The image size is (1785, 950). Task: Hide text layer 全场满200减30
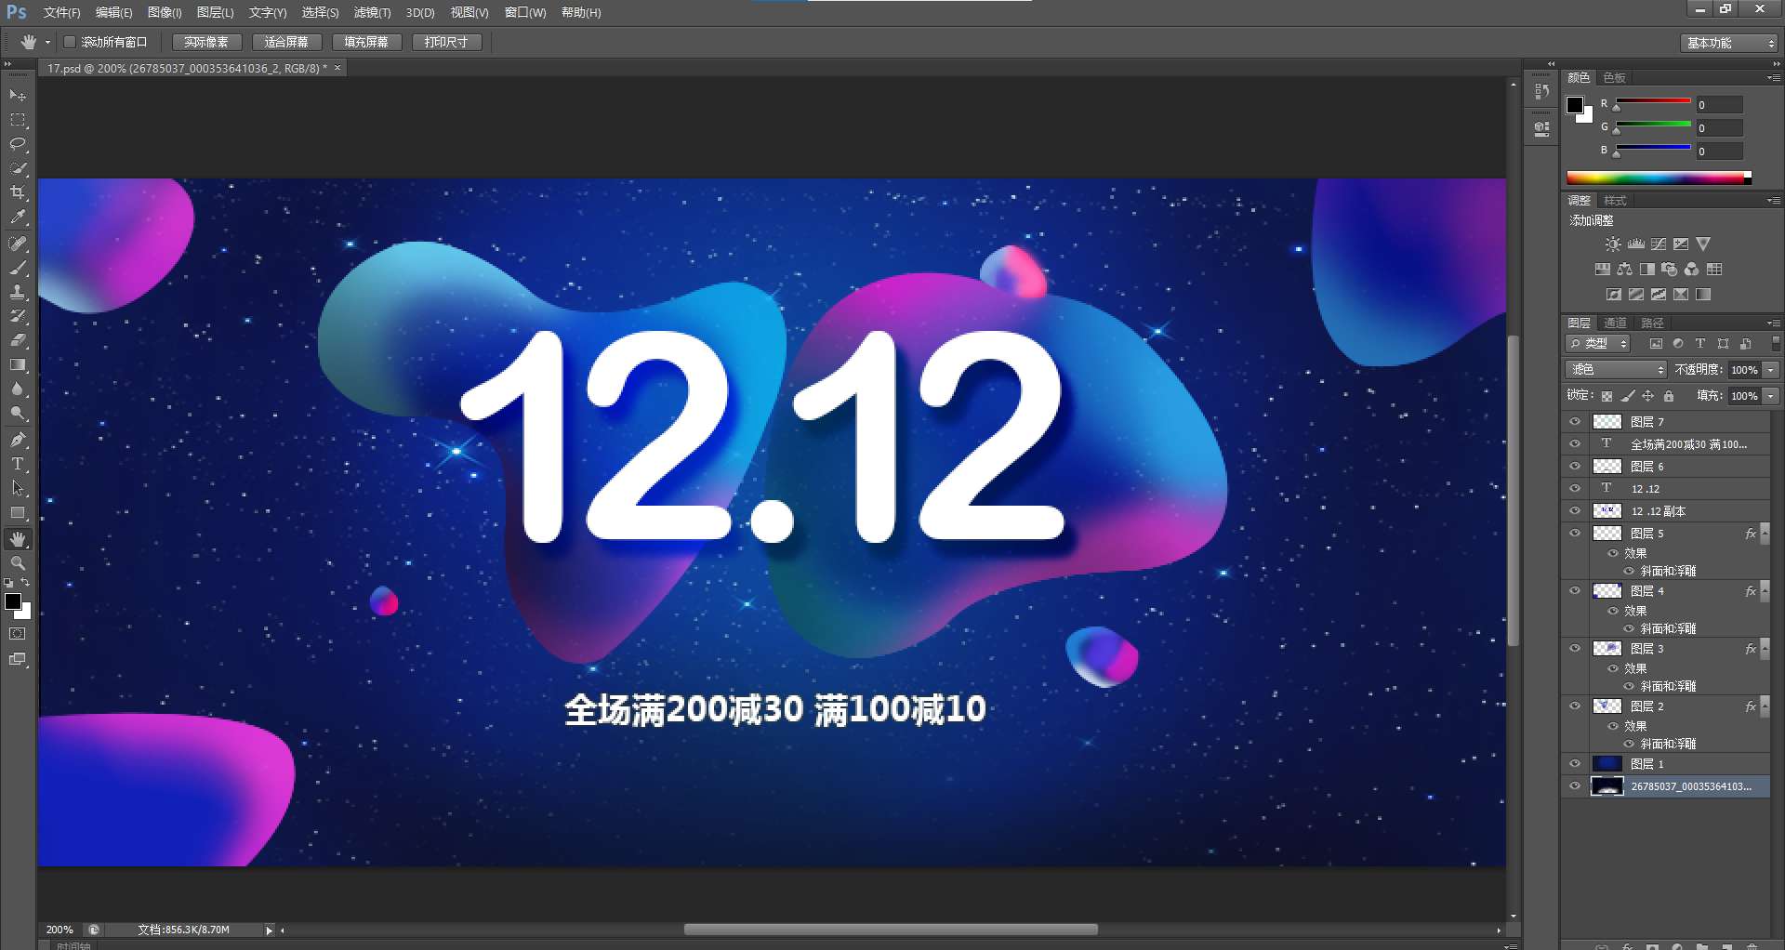click(1575, 443)
